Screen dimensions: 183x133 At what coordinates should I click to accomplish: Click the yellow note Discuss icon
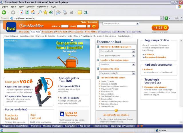(x=79, y=12)
